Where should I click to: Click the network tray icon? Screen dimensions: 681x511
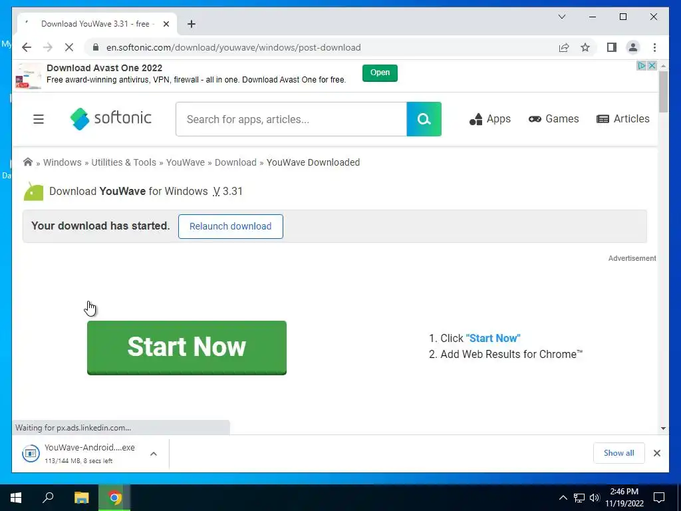point(579,498)
